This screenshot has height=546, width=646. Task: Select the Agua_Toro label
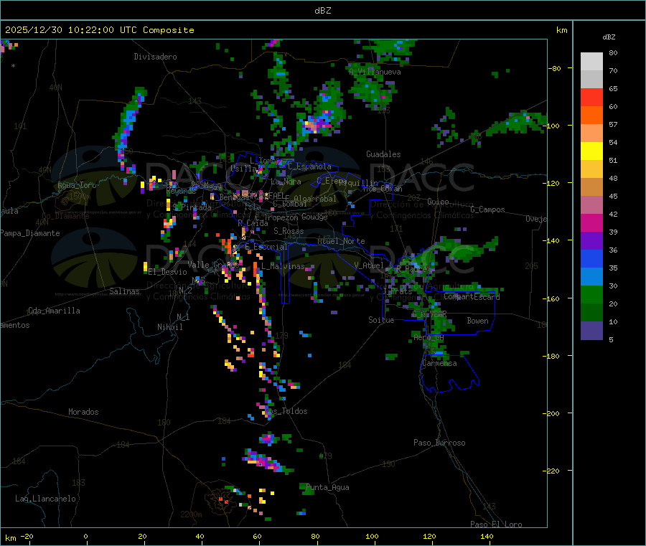point(77,185)
